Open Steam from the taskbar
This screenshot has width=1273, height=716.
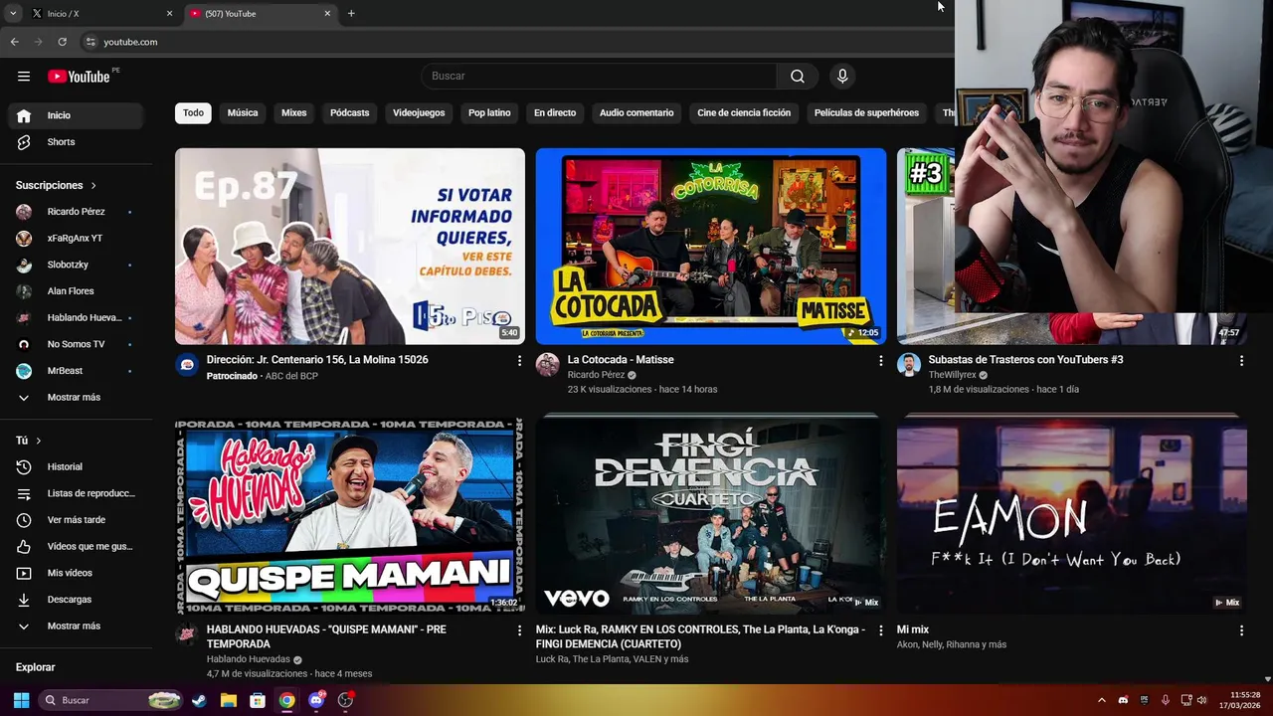pos(199,700)
